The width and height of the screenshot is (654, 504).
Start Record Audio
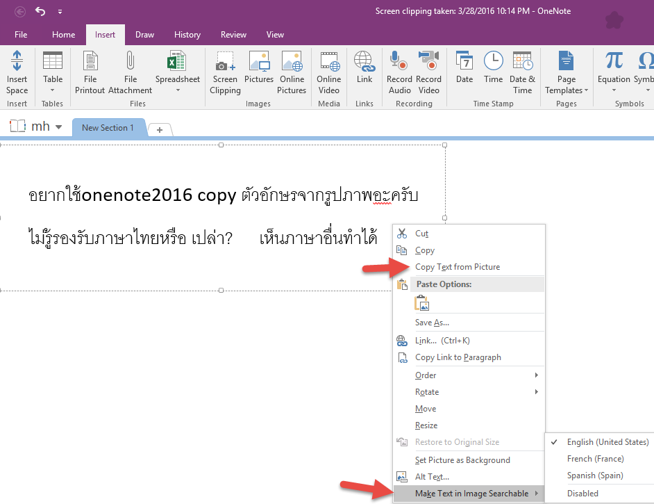[x=399, y=72]
